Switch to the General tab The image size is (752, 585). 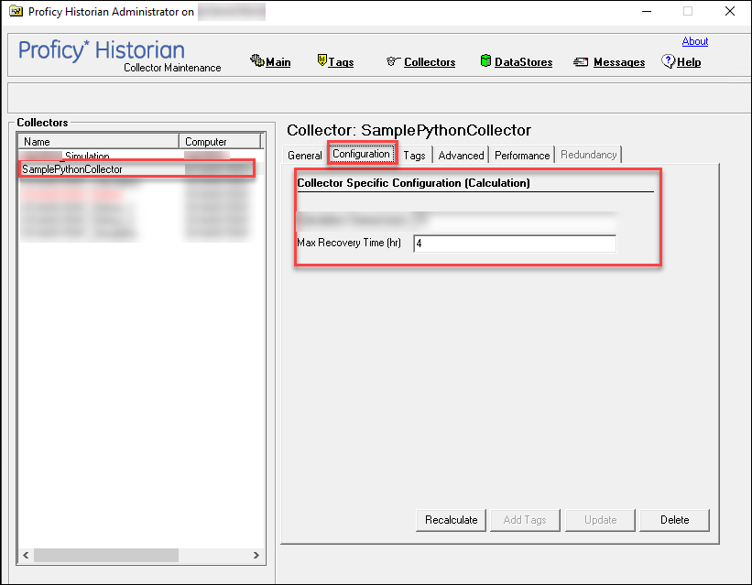point(304,156)
